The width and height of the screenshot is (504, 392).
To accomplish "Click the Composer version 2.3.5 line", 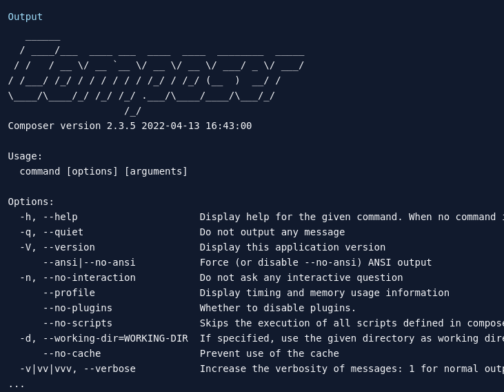I will click(x=130, y=126).
